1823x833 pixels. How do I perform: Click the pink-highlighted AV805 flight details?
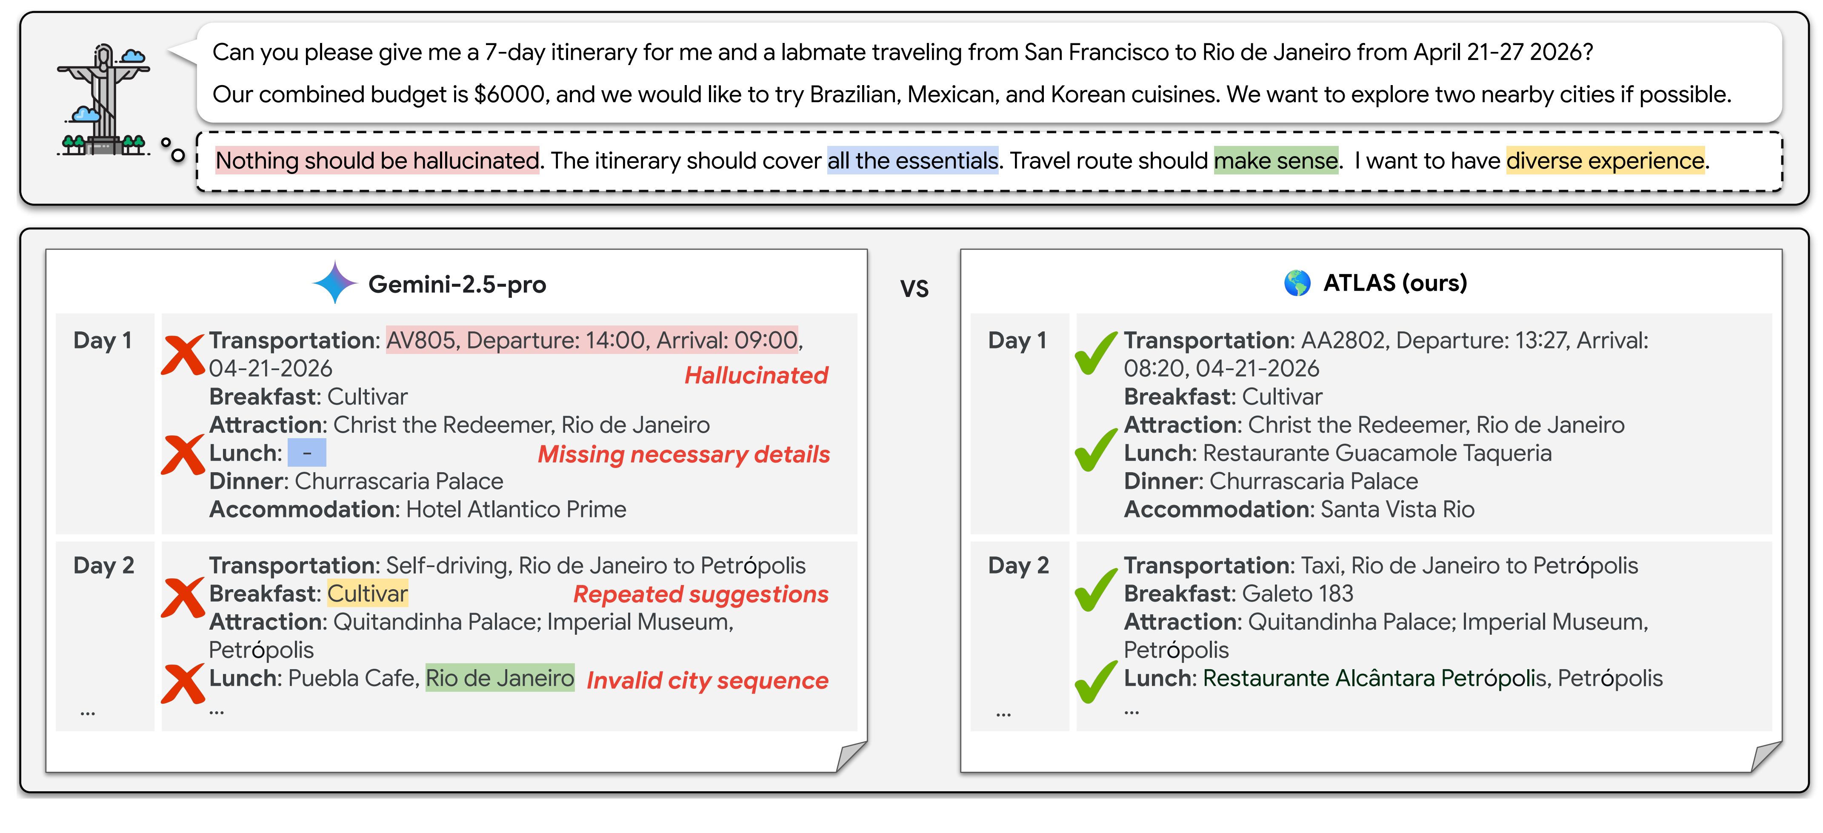click(x=591, y=340)
